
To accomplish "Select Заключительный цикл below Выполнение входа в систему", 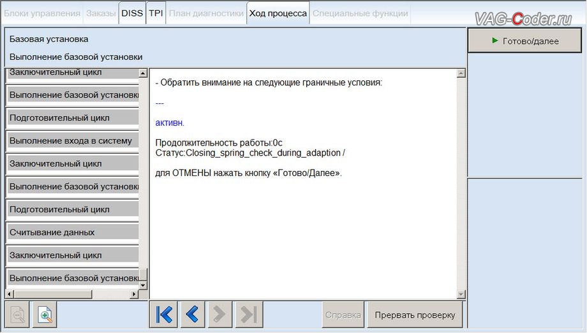I will point(72,163).
